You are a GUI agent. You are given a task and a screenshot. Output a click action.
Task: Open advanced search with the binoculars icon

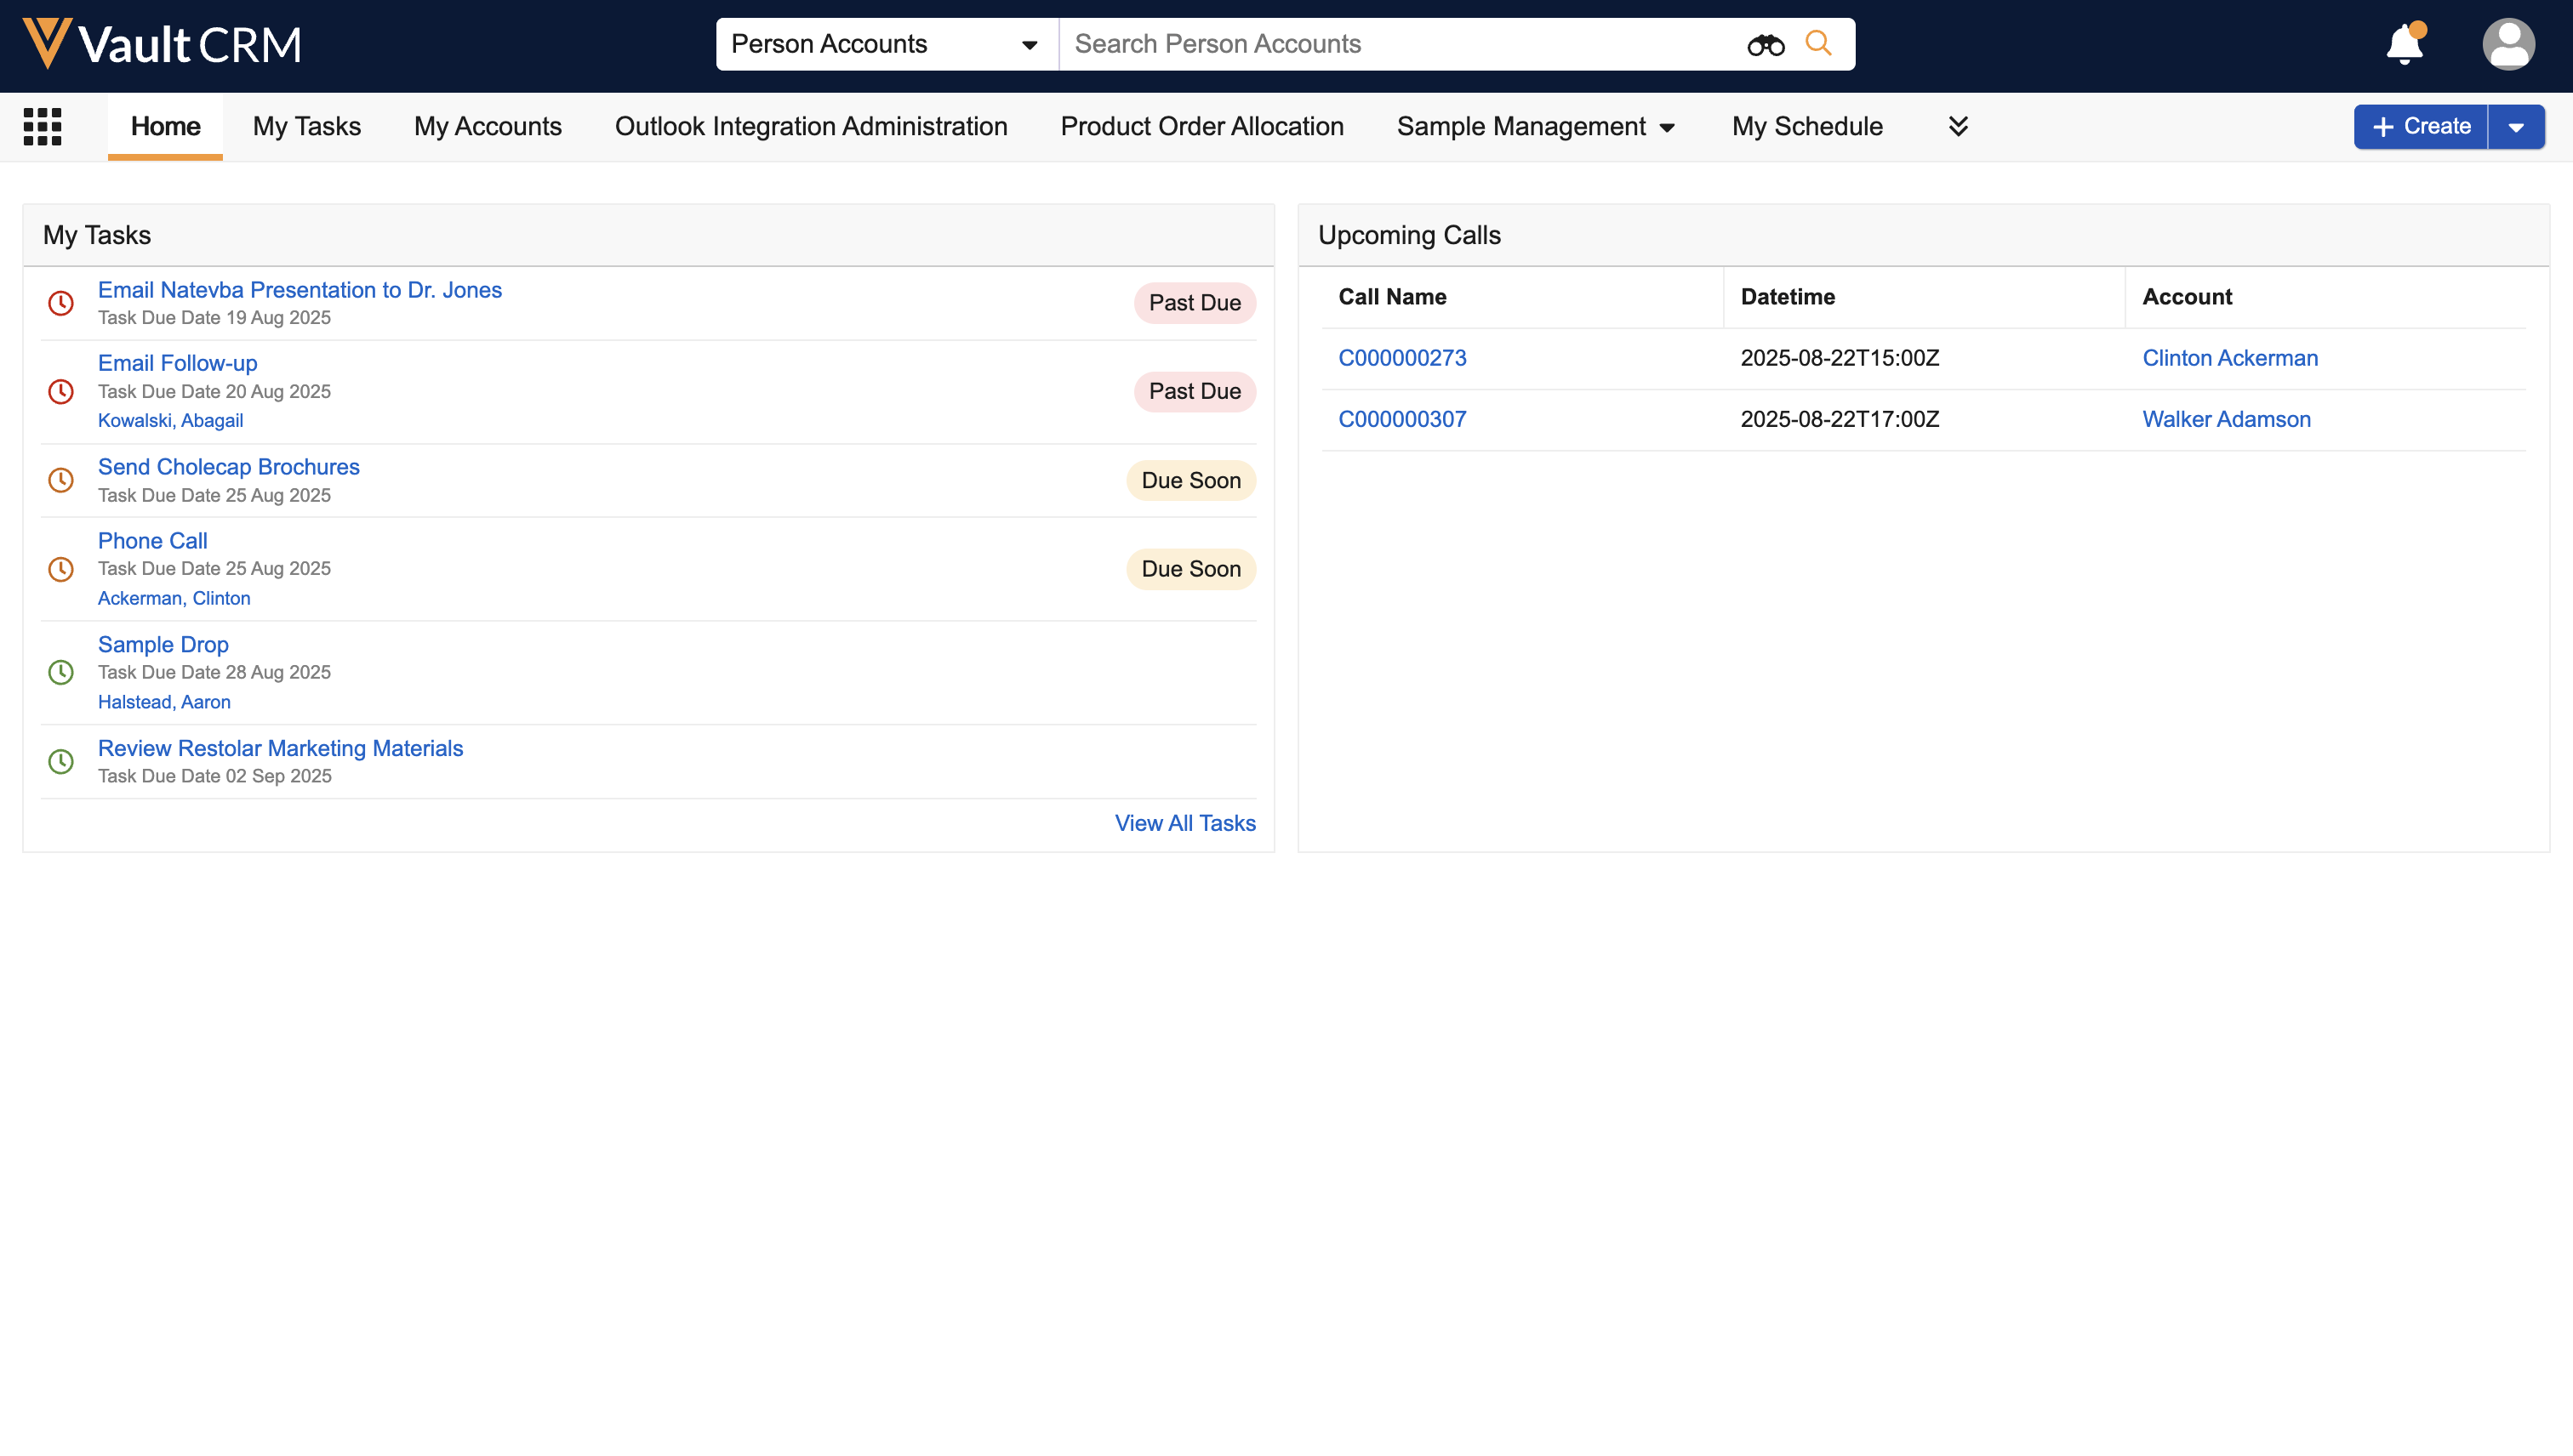coord(1766,44)
